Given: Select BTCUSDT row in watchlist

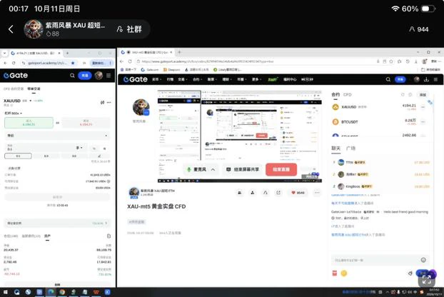Looking at the screenshot, I should coord(378,122).
